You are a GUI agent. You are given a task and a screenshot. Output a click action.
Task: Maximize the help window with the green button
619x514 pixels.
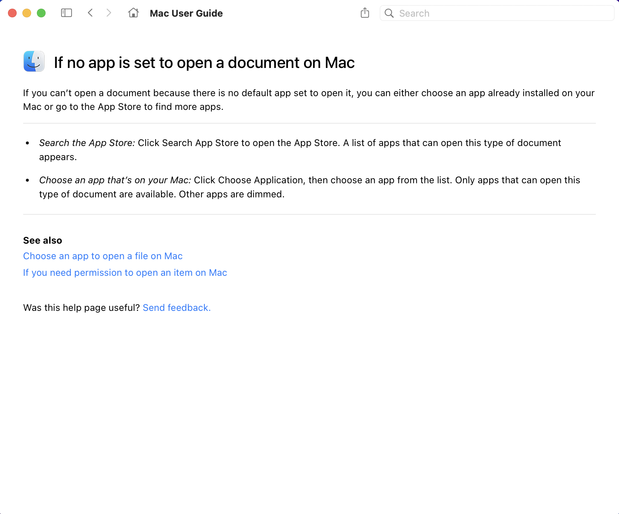click(x=41, y=13)
